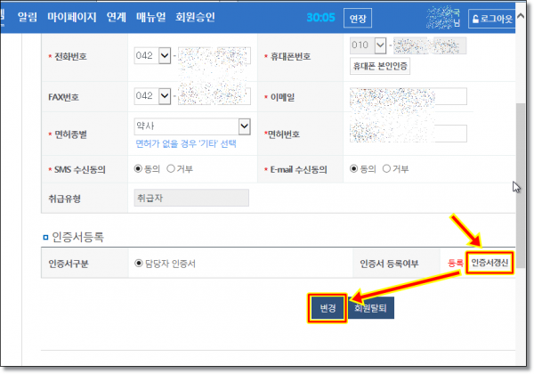Click the lock icon on logout button
The height and width of the screenshot is (374, 534).
(x=476, y=19)
